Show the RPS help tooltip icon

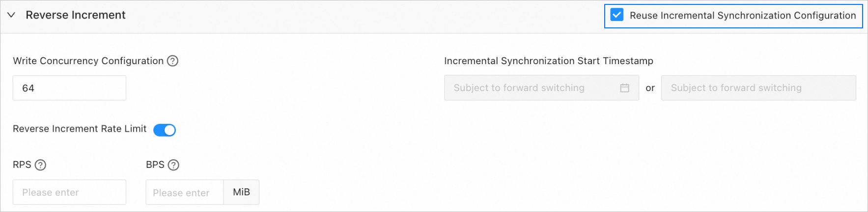pyautogui.click(x=41, y=165)
